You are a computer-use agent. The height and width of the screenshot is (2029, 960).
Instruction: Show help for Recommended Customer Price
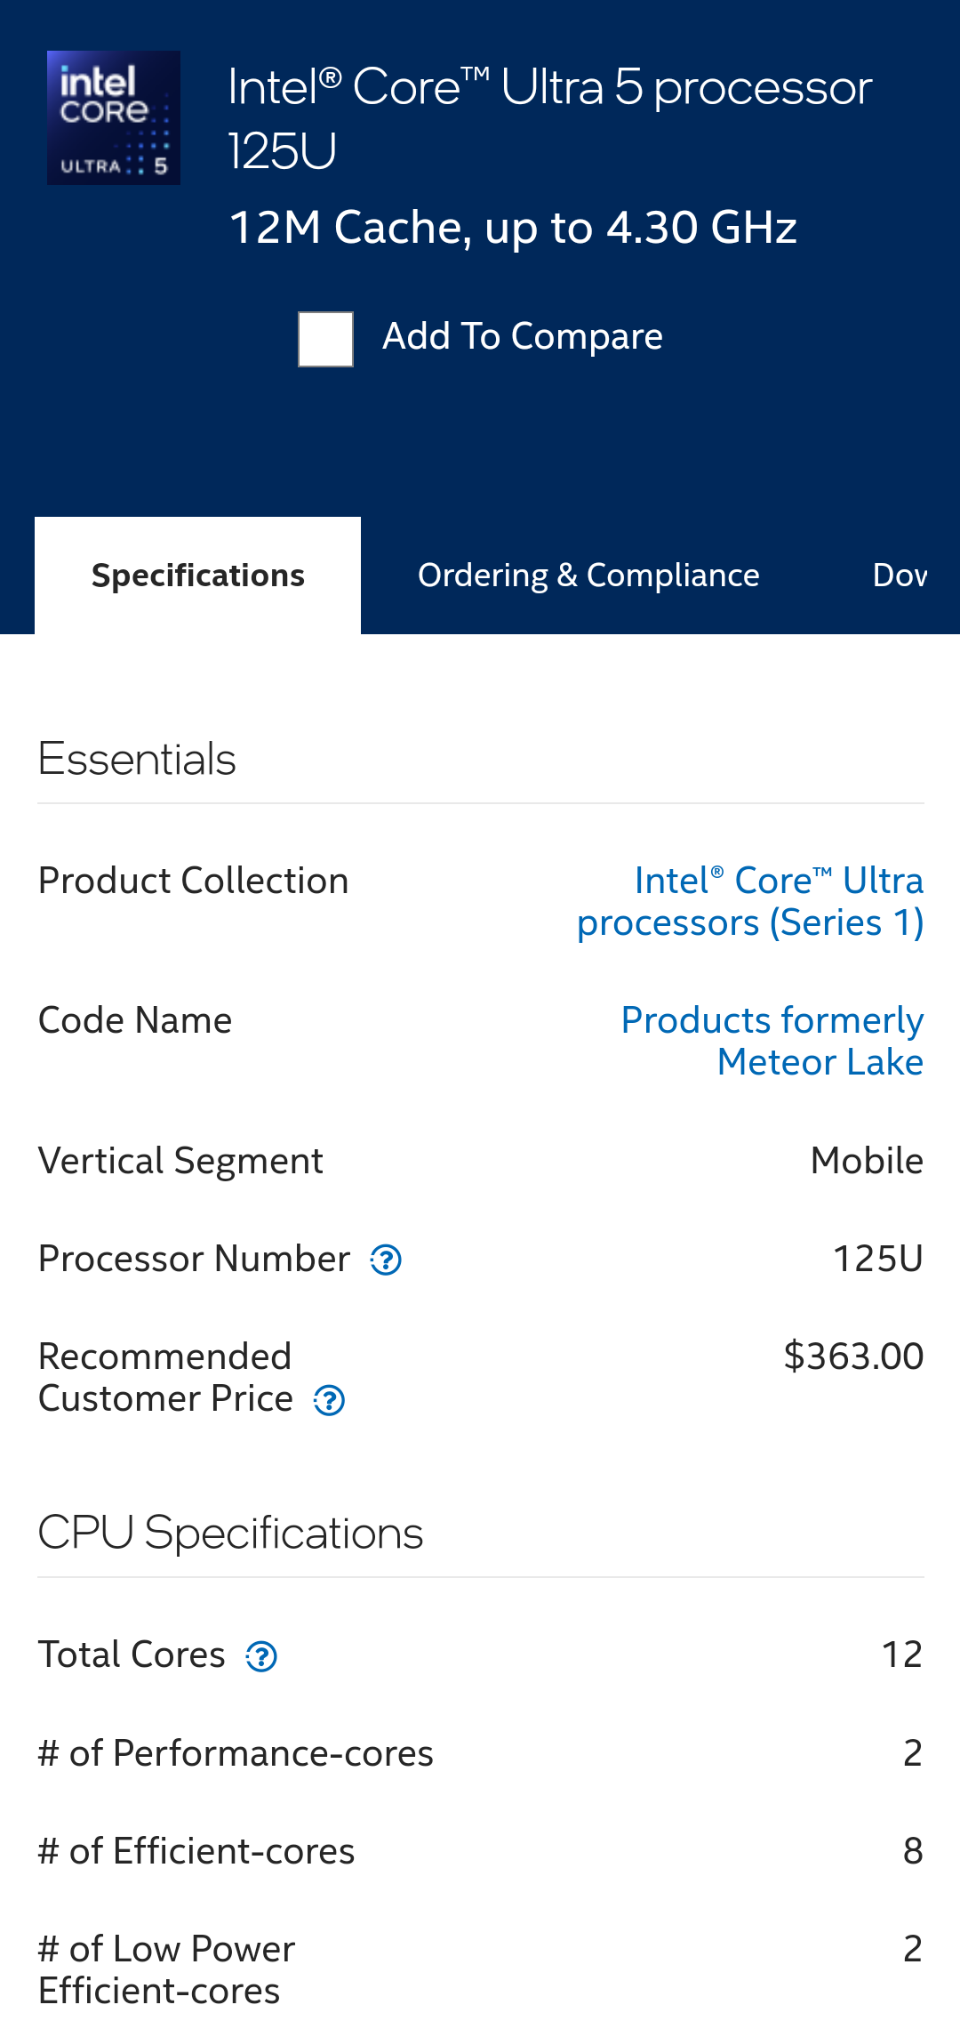tap(329, 1401)
